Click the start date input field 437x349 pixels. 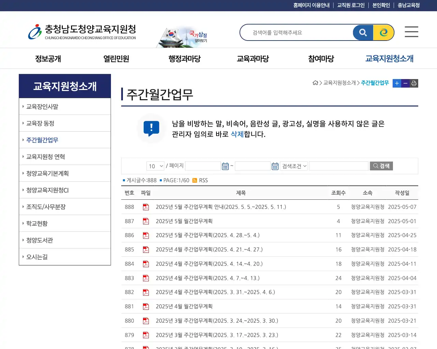[203, 166]
